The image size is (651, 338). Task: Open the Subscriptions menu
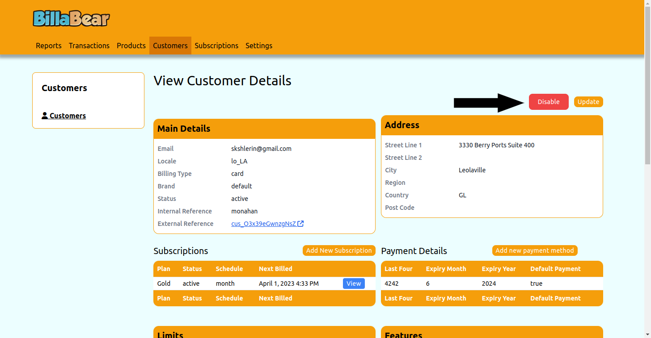click(x=216, y=46)
